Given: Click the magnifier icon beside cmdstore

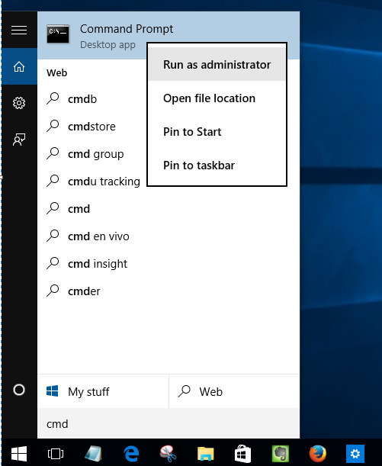Looking at the screenshot, I should (53, 126).
